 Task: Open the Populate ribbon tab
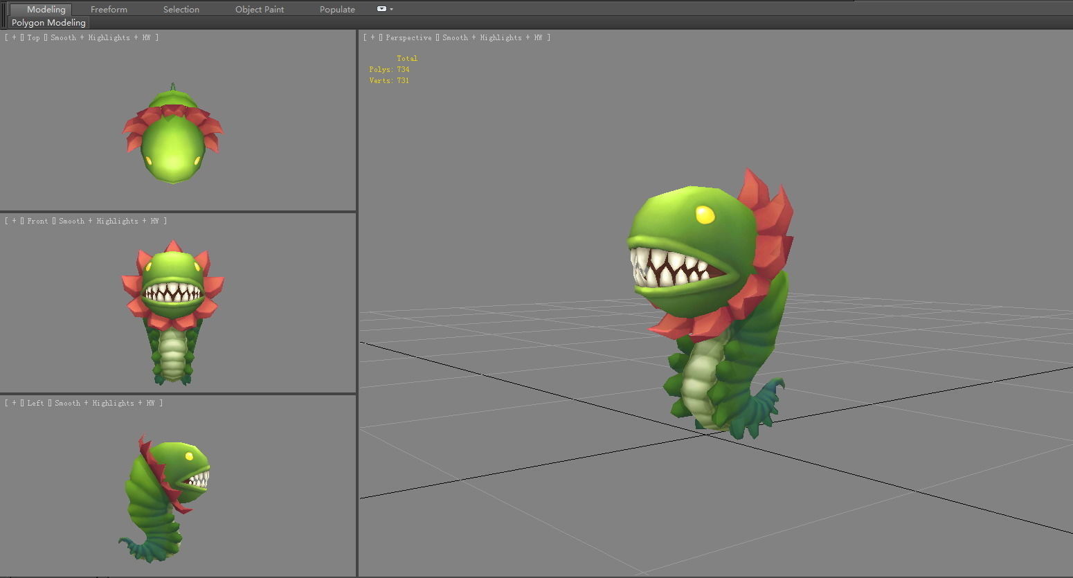coord(337,9)
